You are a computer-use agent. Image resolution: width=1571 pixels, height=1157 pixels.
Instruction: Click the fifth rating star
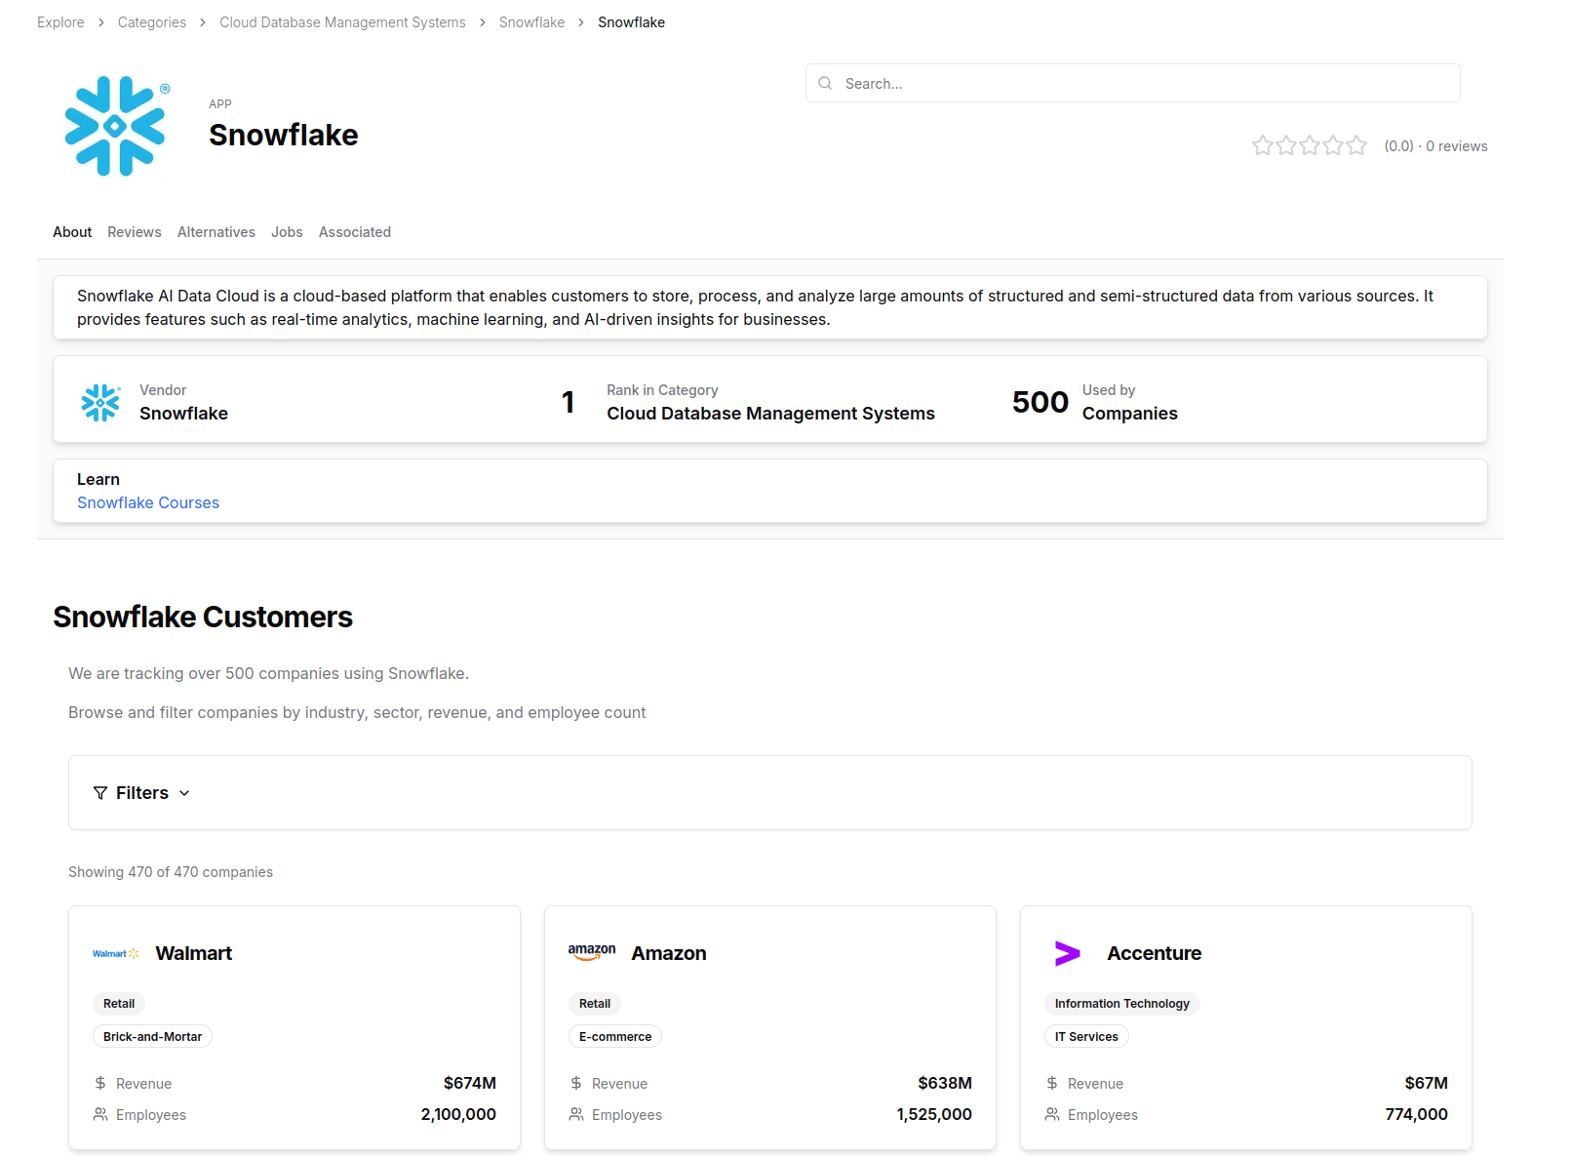click(x=1356, y=145)
